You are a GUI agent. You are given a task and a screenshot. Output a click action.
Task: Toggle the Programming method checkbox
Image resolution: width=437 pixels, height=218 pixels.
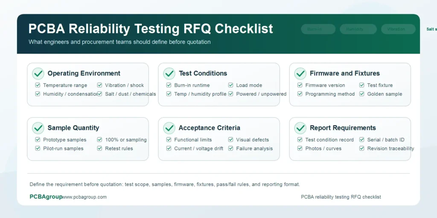[x=300, y=94]
